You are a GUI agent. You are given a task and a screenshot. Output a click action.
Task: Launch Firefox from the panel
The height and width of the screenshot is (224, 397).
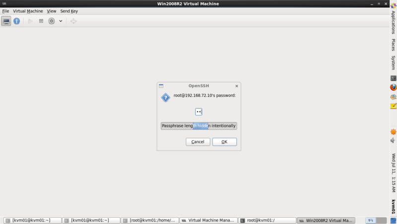pos(393,87)
